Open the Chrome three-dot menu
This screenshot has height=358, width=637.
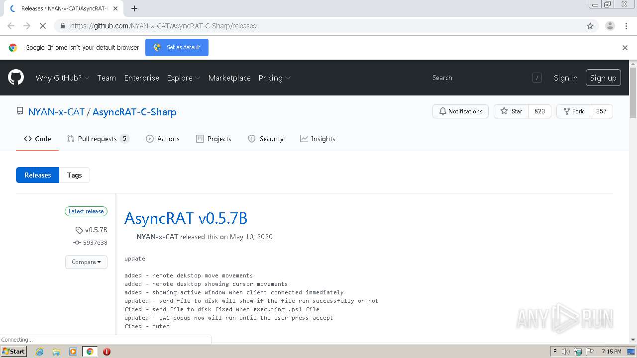[626, 26]
